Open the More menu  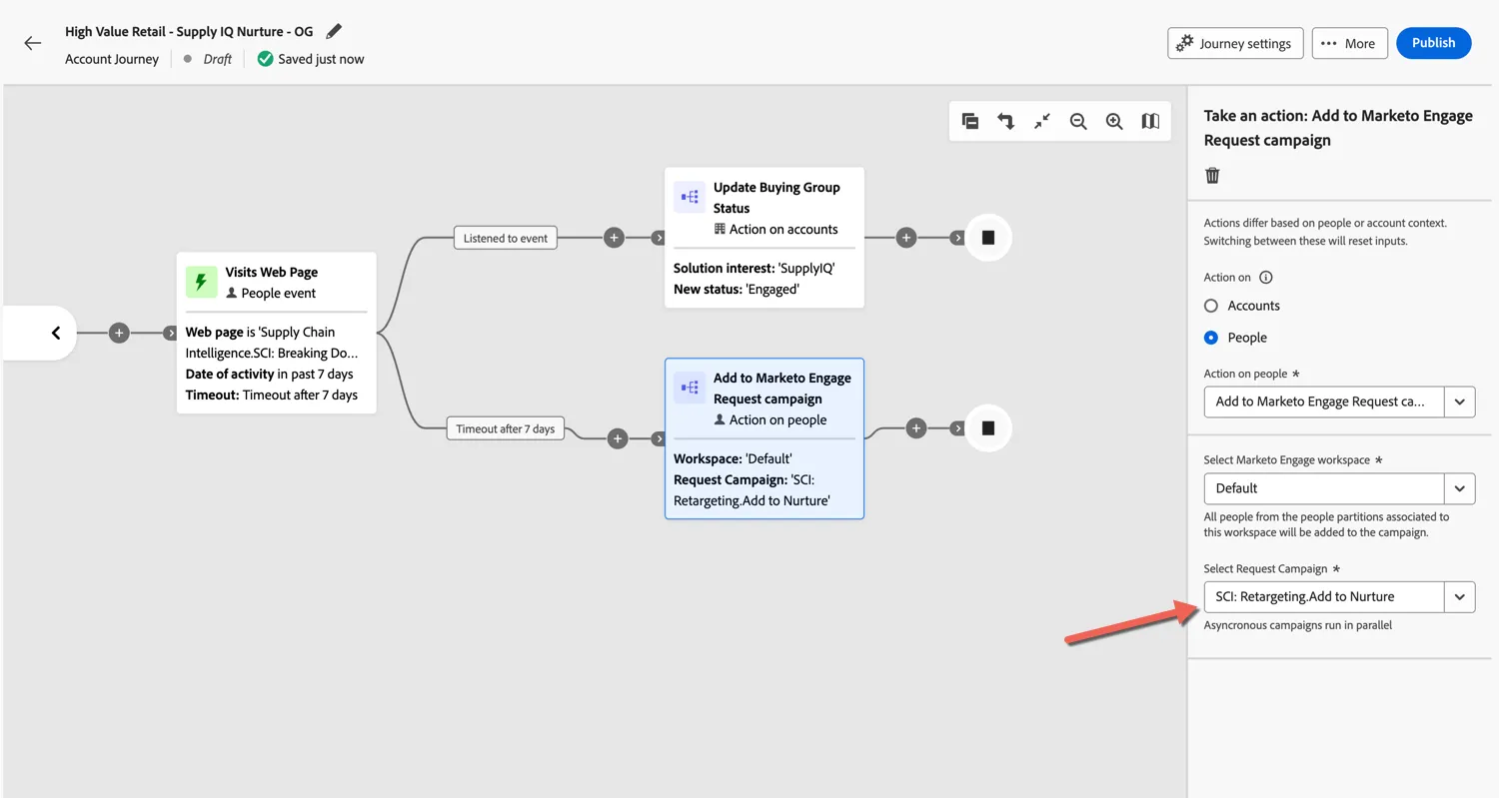point(1349,43)
